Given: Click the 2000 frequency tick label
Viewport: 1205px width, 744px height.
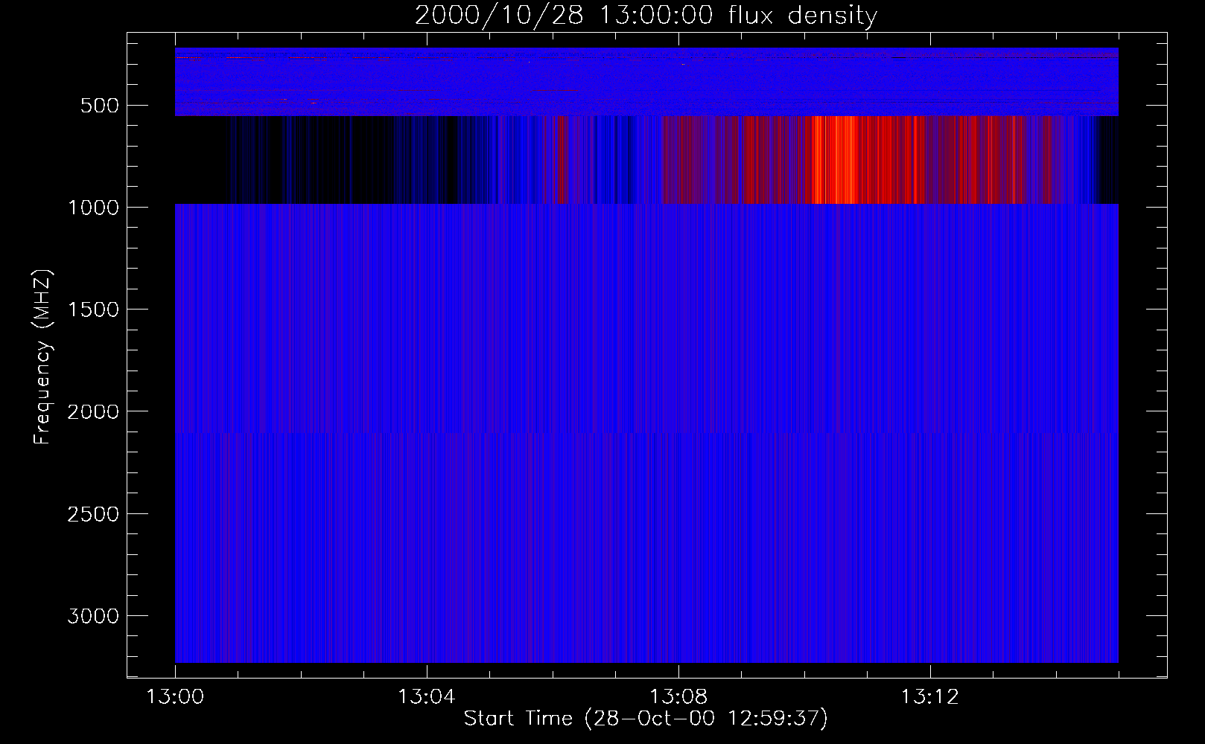Looking at the screenshot, I should (93, 412).
